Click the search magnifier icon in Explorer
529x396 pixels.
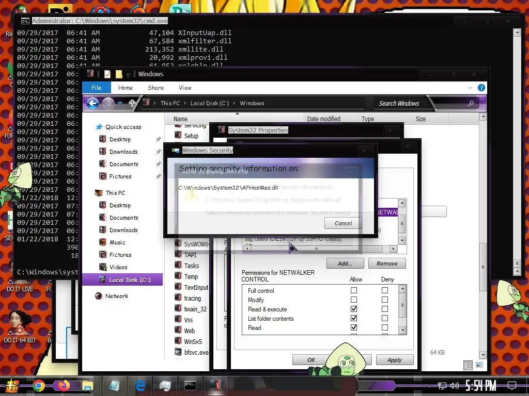471,103
